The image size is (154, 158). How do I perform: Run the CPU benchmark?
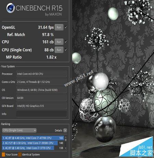[59, 42]
